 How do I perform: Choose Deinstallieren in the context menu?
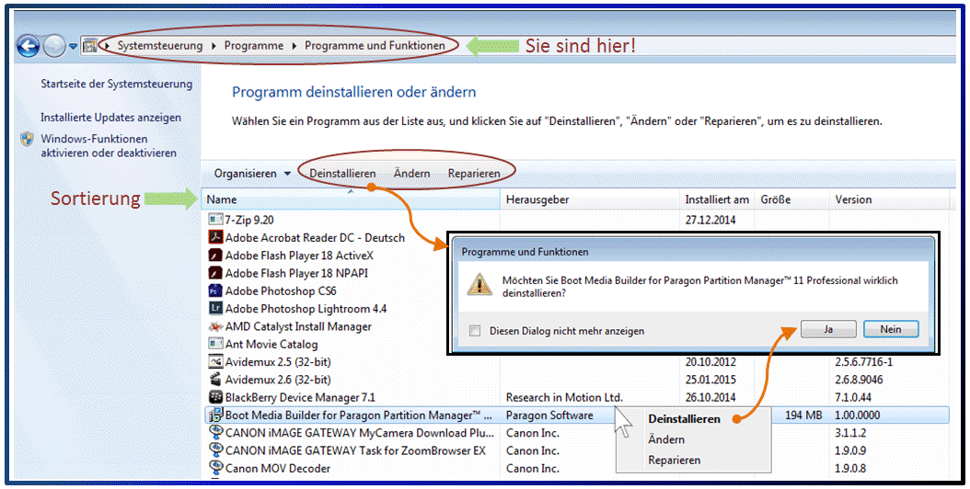[x=684, y=419]
